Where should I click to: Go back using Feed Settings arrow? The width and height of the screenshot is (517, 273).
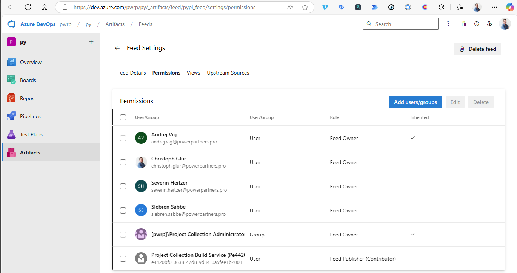(x=117, y=48)
